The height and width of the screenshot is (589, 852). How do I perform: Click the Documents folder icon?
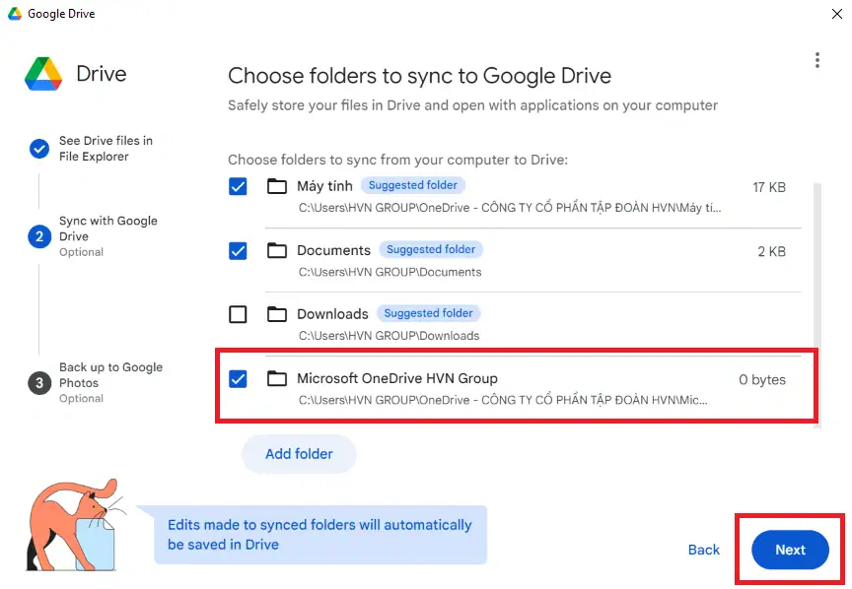pyautogui.click(x=277, y=250)
